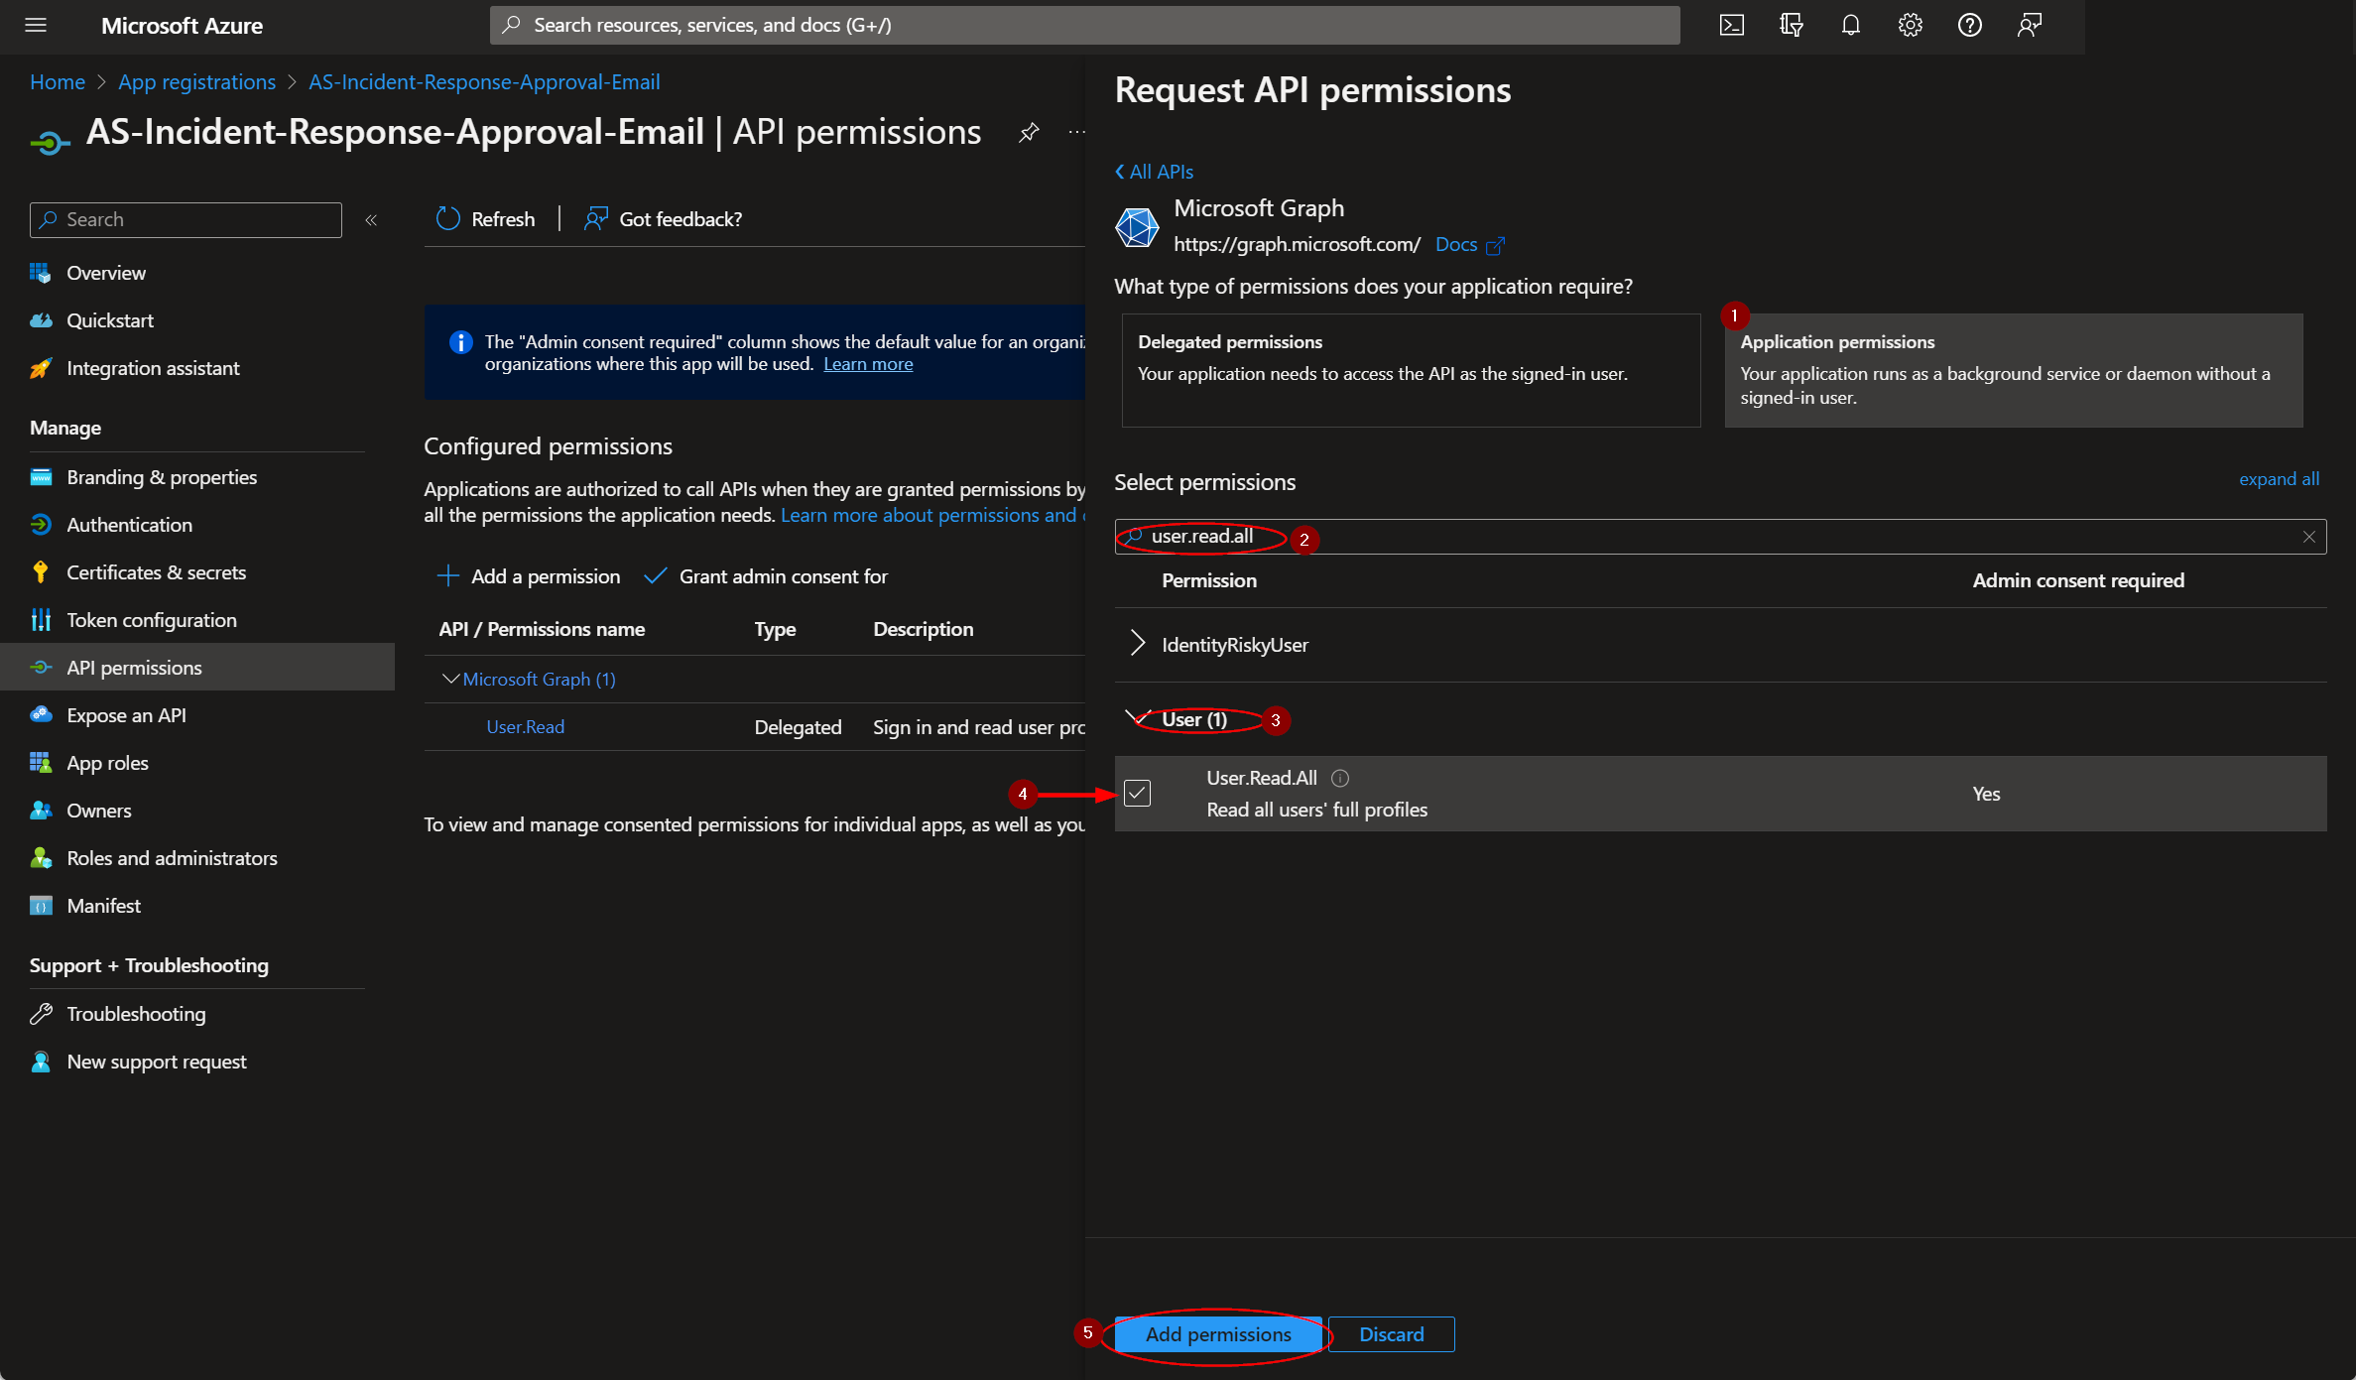Screen dimensions: 2356x1380
Task: Open New support request
Action: click(156, 1062)
